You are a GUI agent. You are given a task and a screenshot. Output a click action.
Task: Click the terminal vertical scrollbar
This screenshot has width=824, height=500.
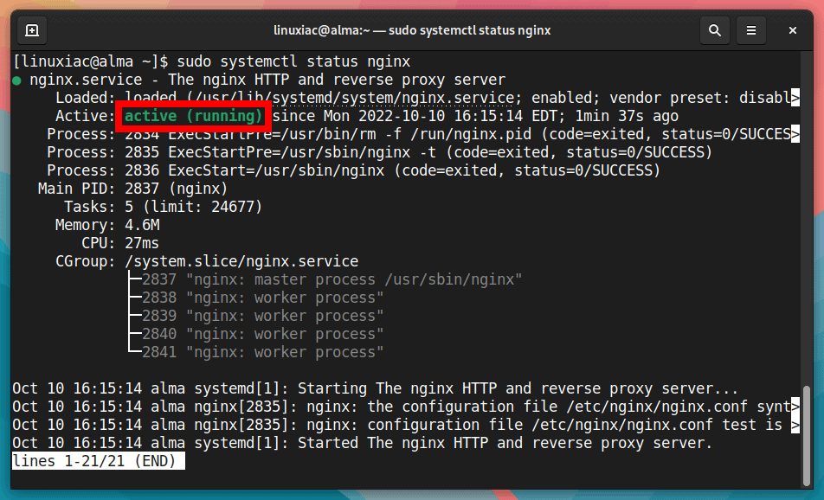(807, 436)
